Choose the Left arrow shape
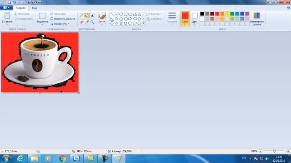The height and width of the screenshot is (163, 291). coord(135,19)
